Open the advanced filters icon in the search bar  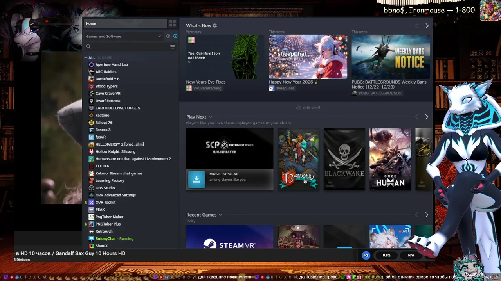click(173, 46)
